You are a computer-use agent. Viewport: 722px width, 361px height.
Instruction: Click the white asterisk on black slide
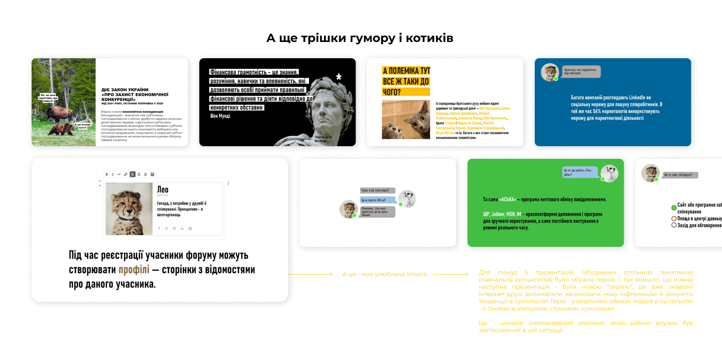click(x=339, y=77)
